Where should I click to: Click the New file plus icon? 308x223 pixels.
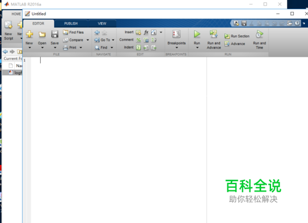click(x=30, y=34)
